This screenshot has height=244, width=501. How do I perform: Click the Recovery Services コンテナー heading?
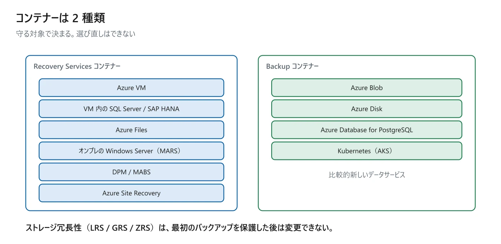point(77,66)
